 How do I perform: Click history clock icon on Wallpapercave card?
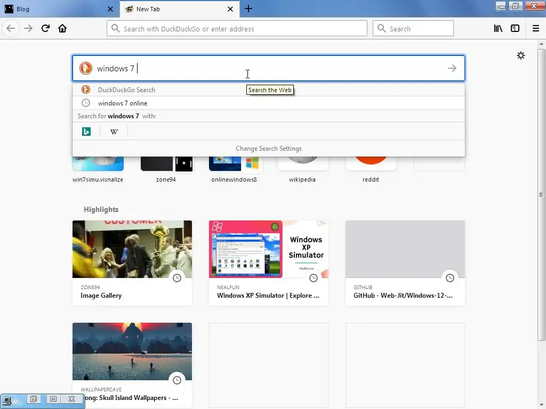coord(177,380)
